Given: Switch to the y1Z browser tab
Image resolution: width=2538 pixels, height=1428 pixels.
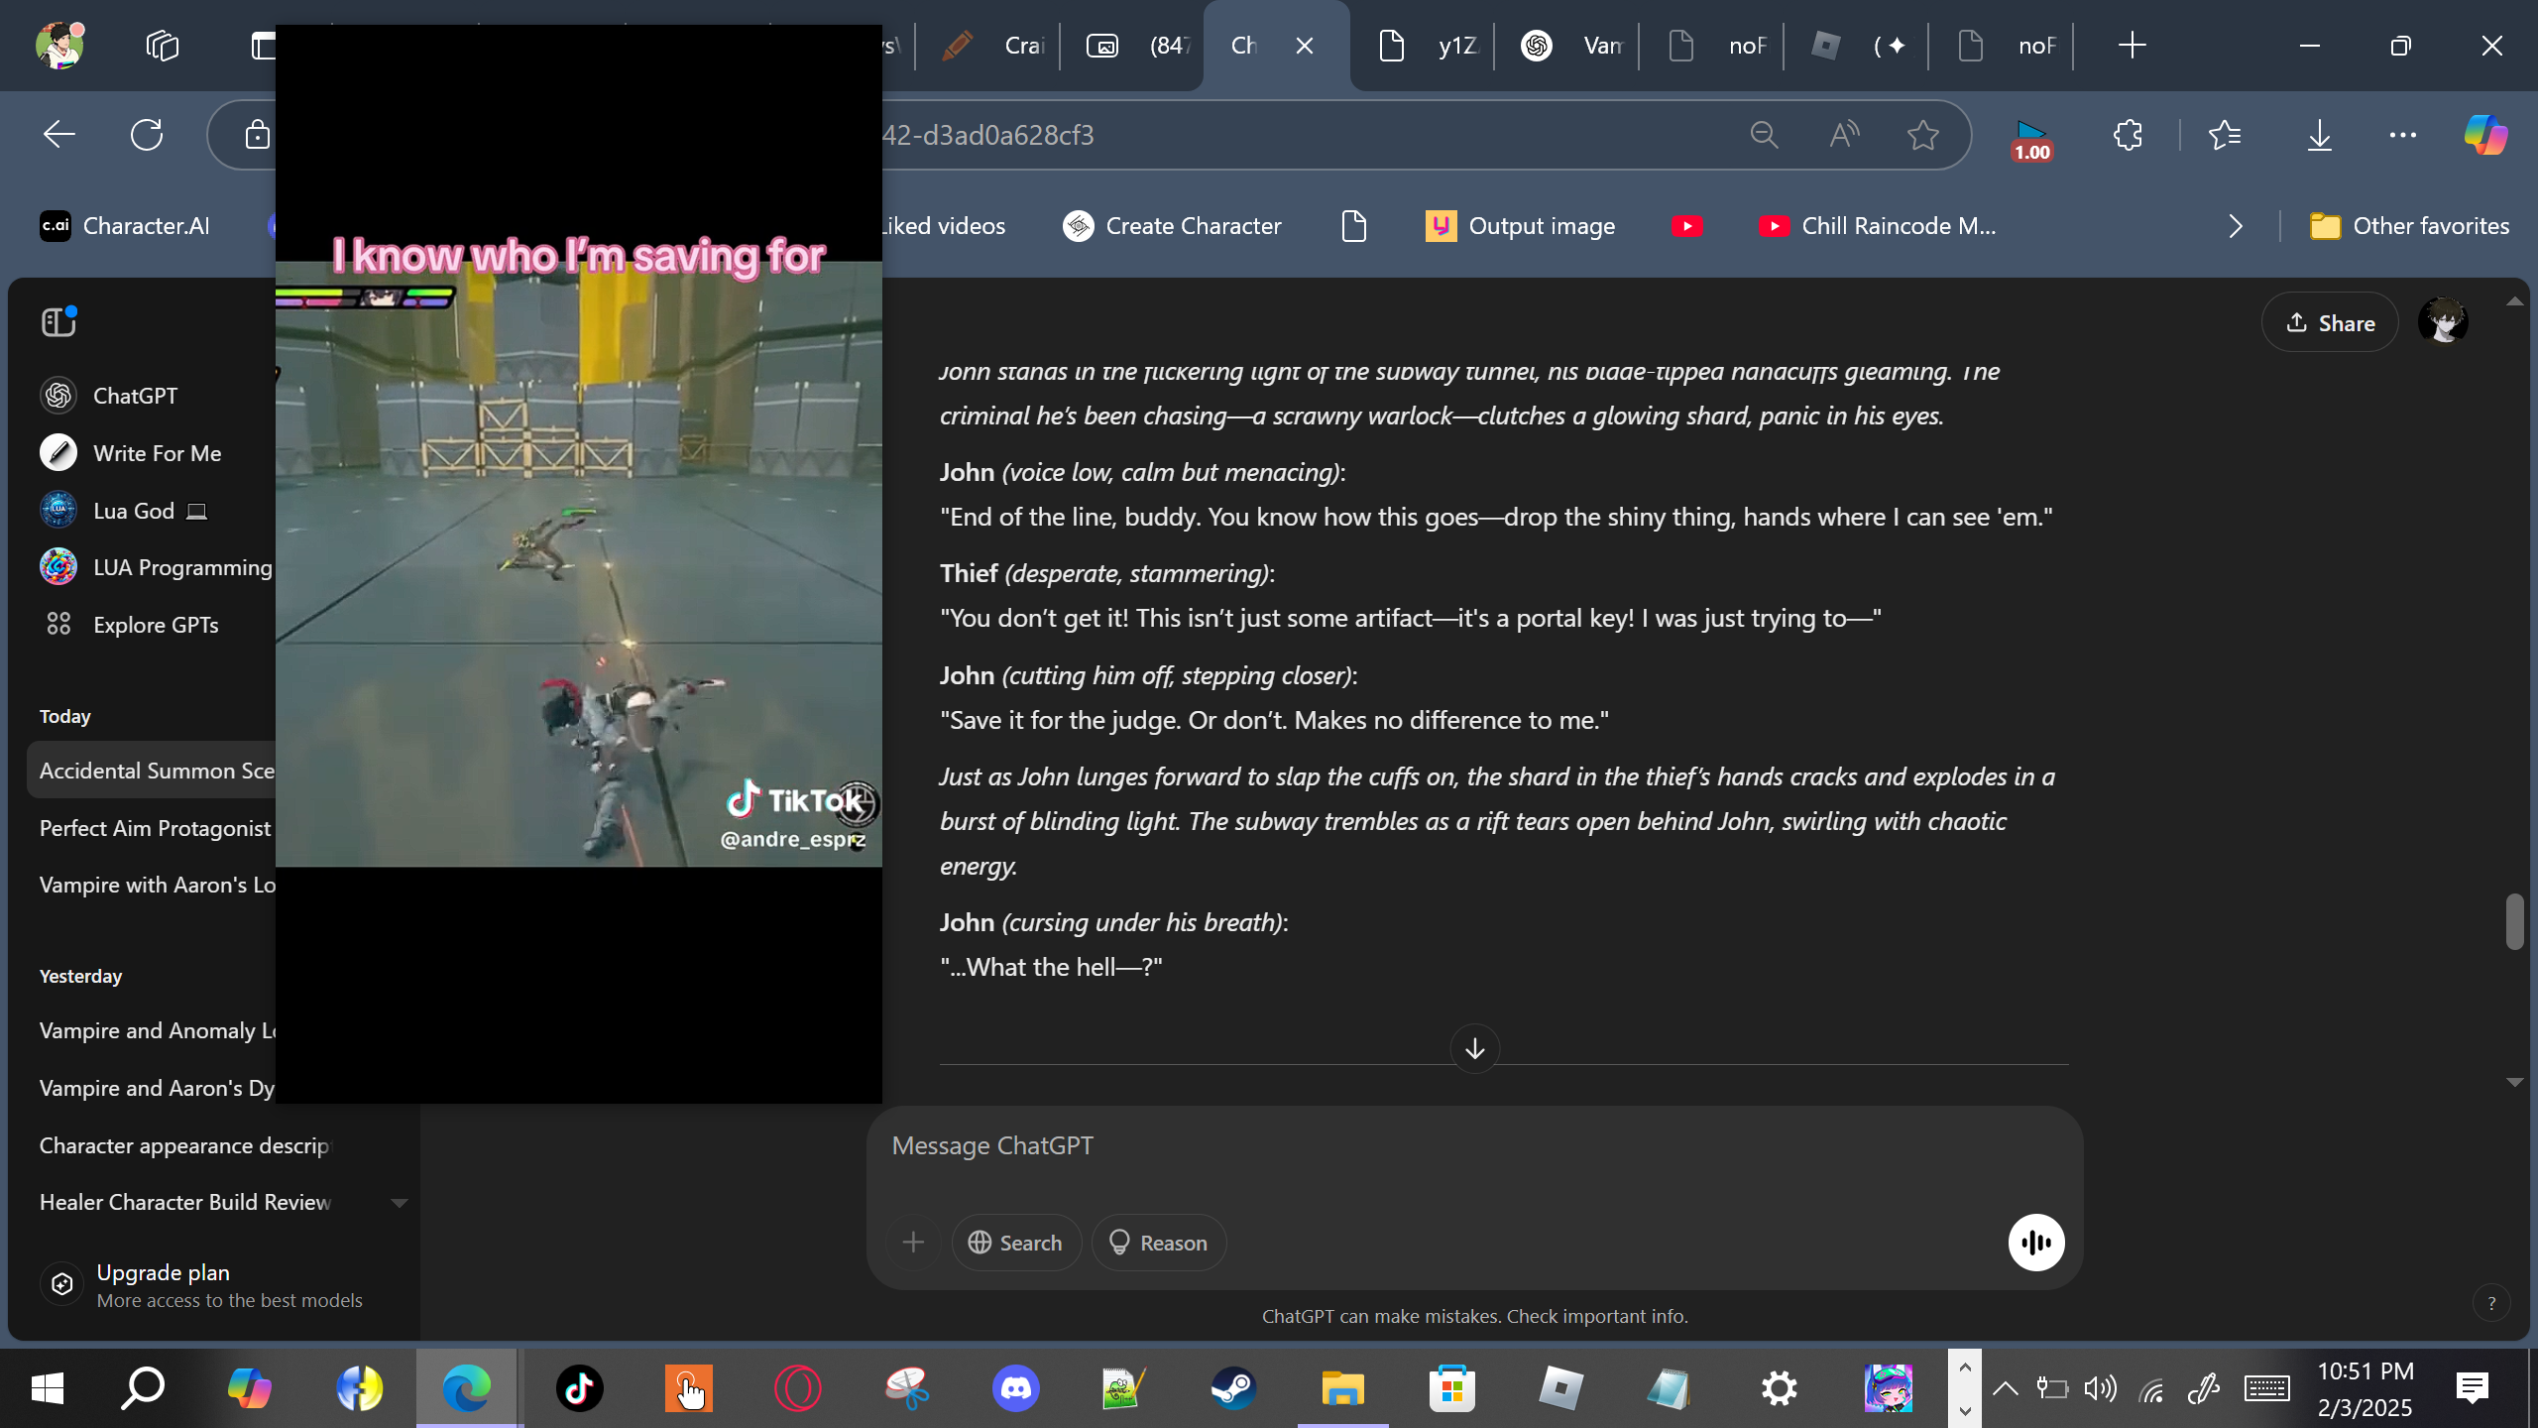Looking at the screenshot, I should click(x=1428, y=46).
